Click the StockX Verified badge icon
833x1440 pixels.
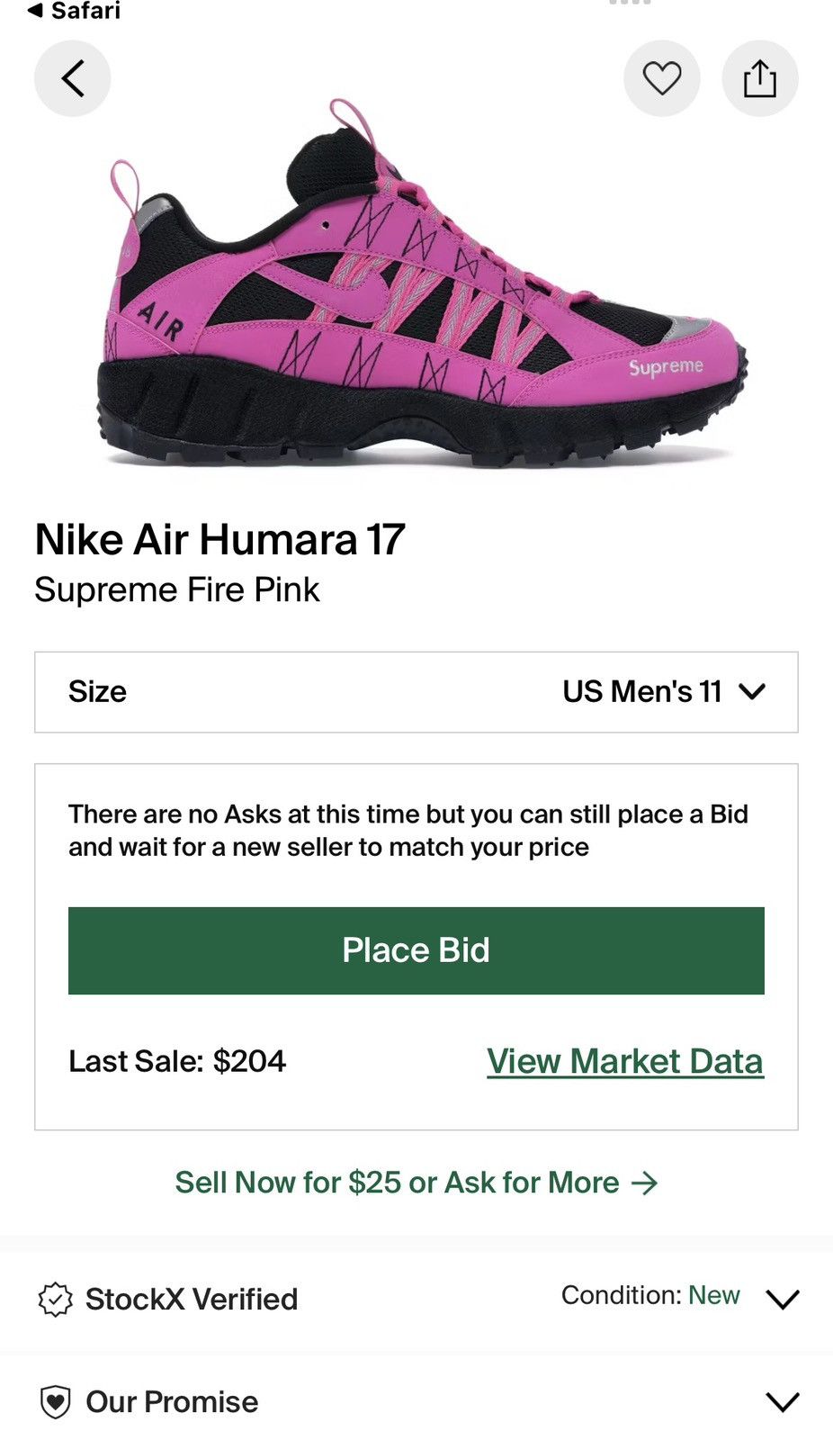pos(55,1299)
